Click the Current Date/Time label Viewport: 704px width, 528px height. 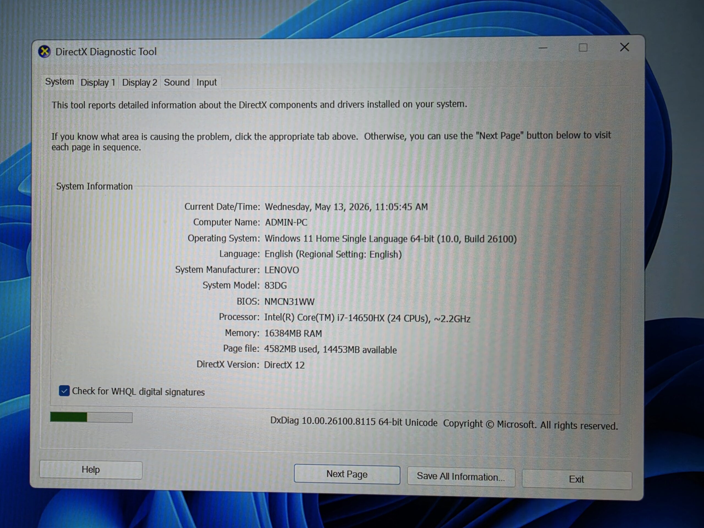click(222, 207)
